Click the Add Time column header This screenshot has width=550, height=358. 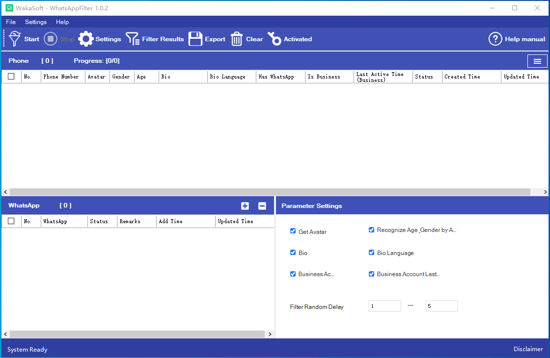pyautogui.click(x=186, y=221)
